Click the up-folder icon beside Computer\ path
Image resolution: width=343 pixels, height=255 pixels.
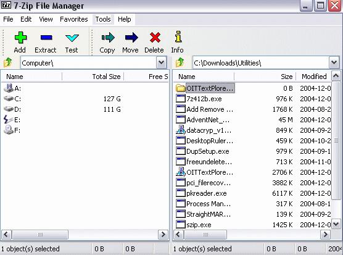click(x=8, y=62)
